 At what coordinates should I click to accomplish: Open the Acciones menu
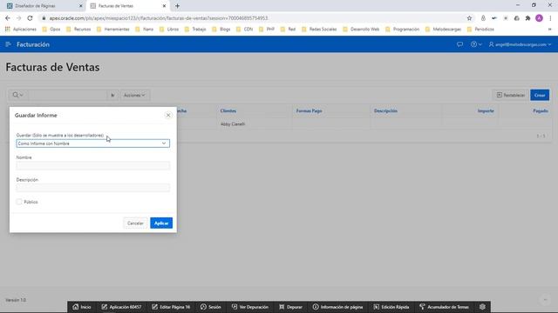click(134, 95)
